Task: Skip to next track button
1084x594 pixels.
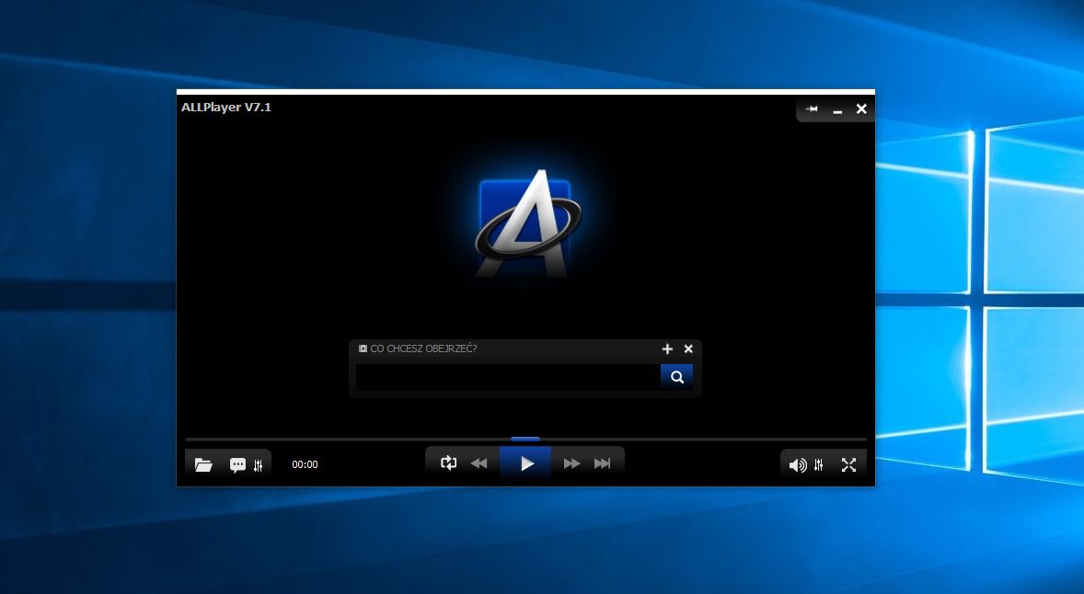Action: [x=602, y=463]
